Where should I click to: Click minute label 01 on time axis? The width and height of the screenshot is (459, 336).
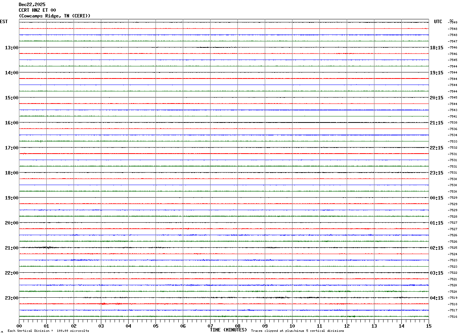(x=47, y=326)
